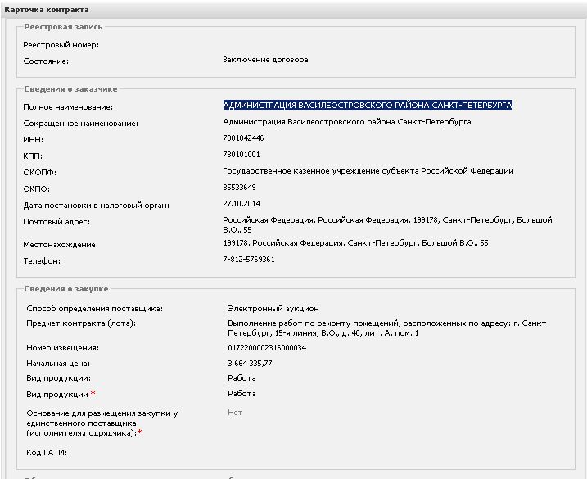Click the 'Почтовый адрес:' label

pos(56,222)
